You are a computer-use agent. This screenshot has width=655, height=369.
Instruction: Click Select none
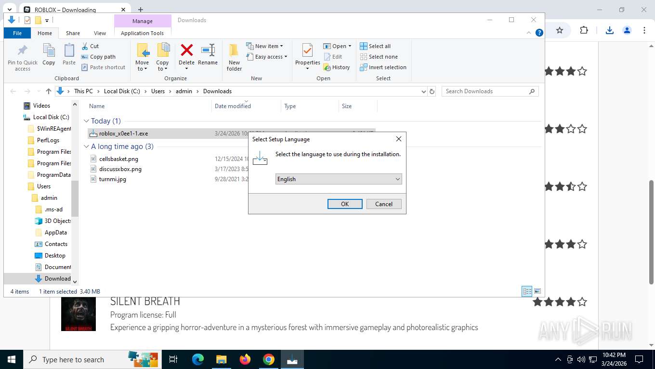click(x=379, y=57)
